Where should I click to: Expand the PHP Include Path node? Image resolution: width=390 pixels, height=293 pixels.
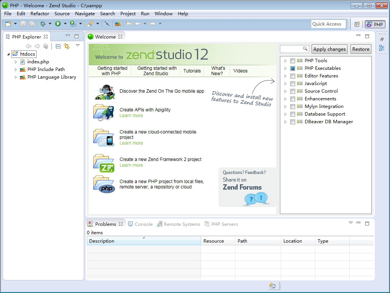16,69
